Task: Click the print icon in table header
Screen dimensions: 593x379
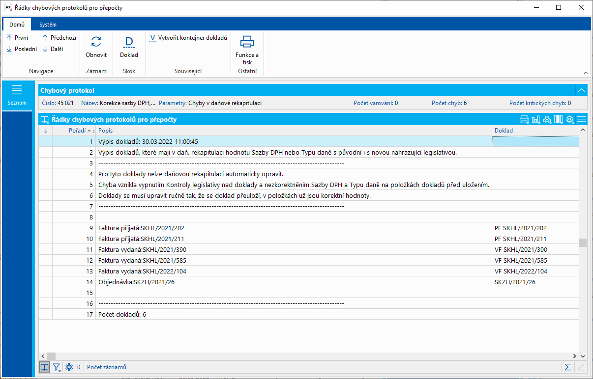Action: click(x=524, y=119)
